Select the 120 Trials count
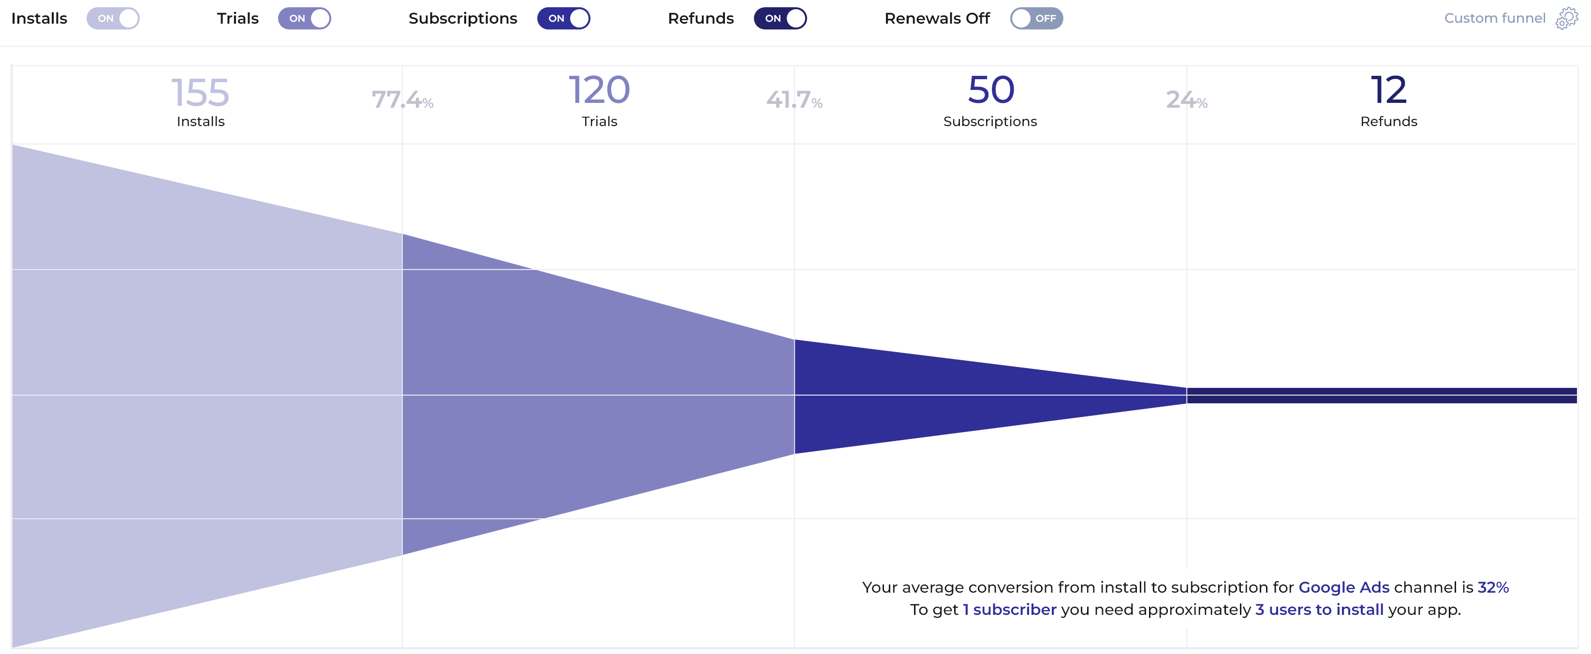This screenshot has height=654, width=1591. pos(599,90)
